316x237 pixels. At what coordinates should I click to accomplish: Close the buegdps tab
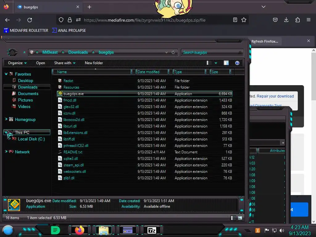(78, 7)
